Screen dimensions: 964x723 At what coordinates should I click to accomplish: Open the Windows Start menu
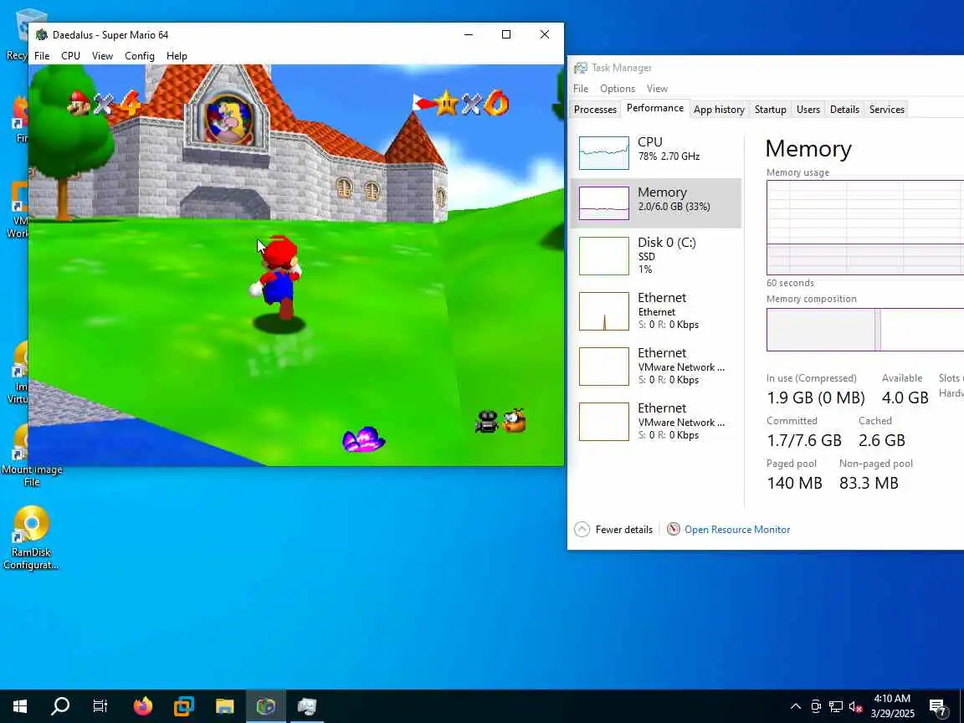tap(20, 706)
